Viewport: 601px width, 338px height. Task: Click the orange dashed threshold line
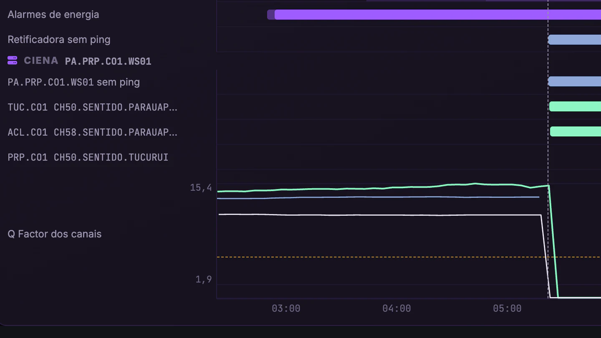(409, 257)
